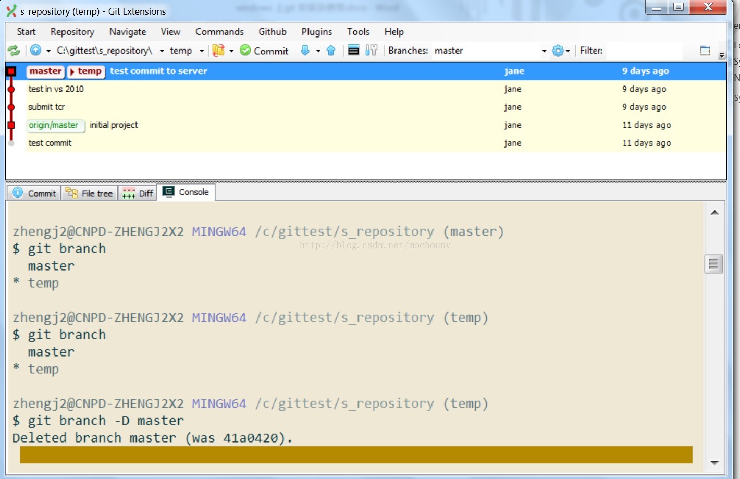The image size is (740, 479).
Task: Click the Push up-arrow icon
Action: 331,50
